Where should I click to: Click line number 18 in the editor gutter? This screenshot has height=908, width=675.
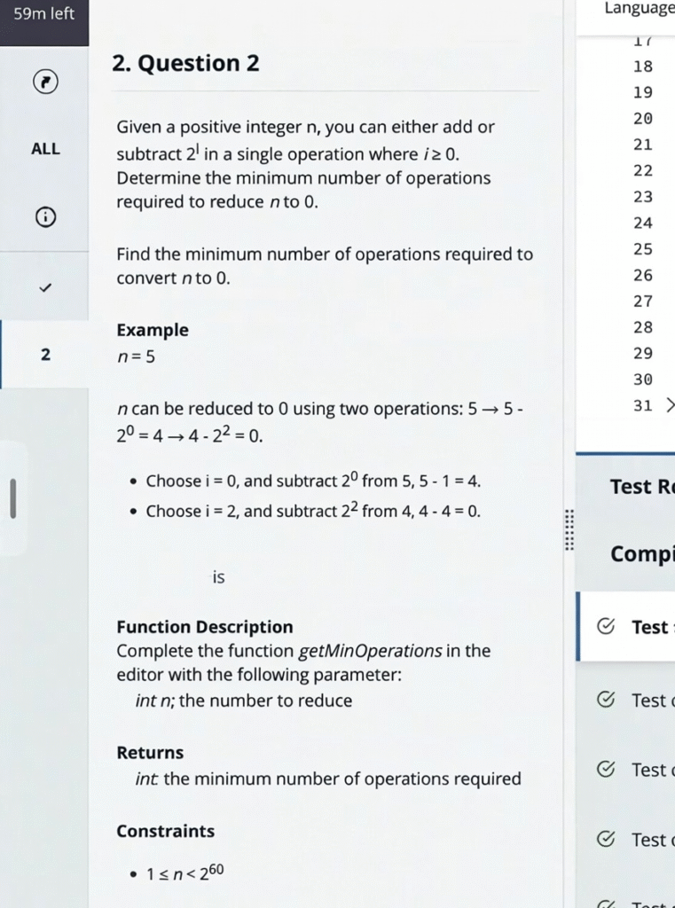click(643, 67)
